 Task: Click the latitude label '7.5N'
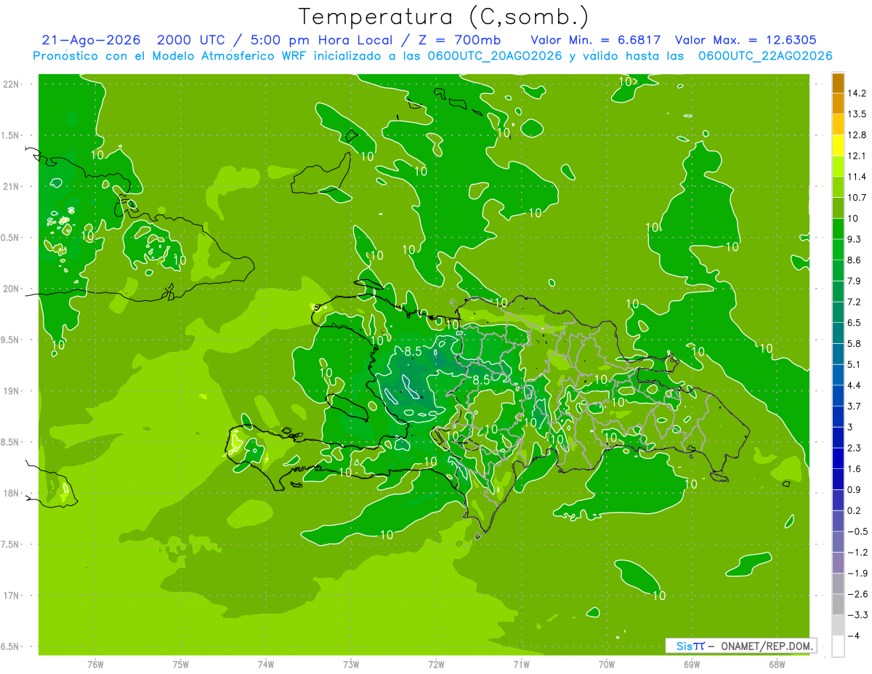(11, 545)
